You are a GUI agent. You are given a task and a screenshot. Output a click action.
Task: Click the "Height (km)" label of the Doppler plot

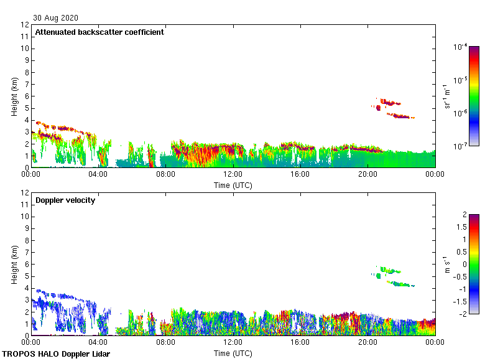(14, 265)
